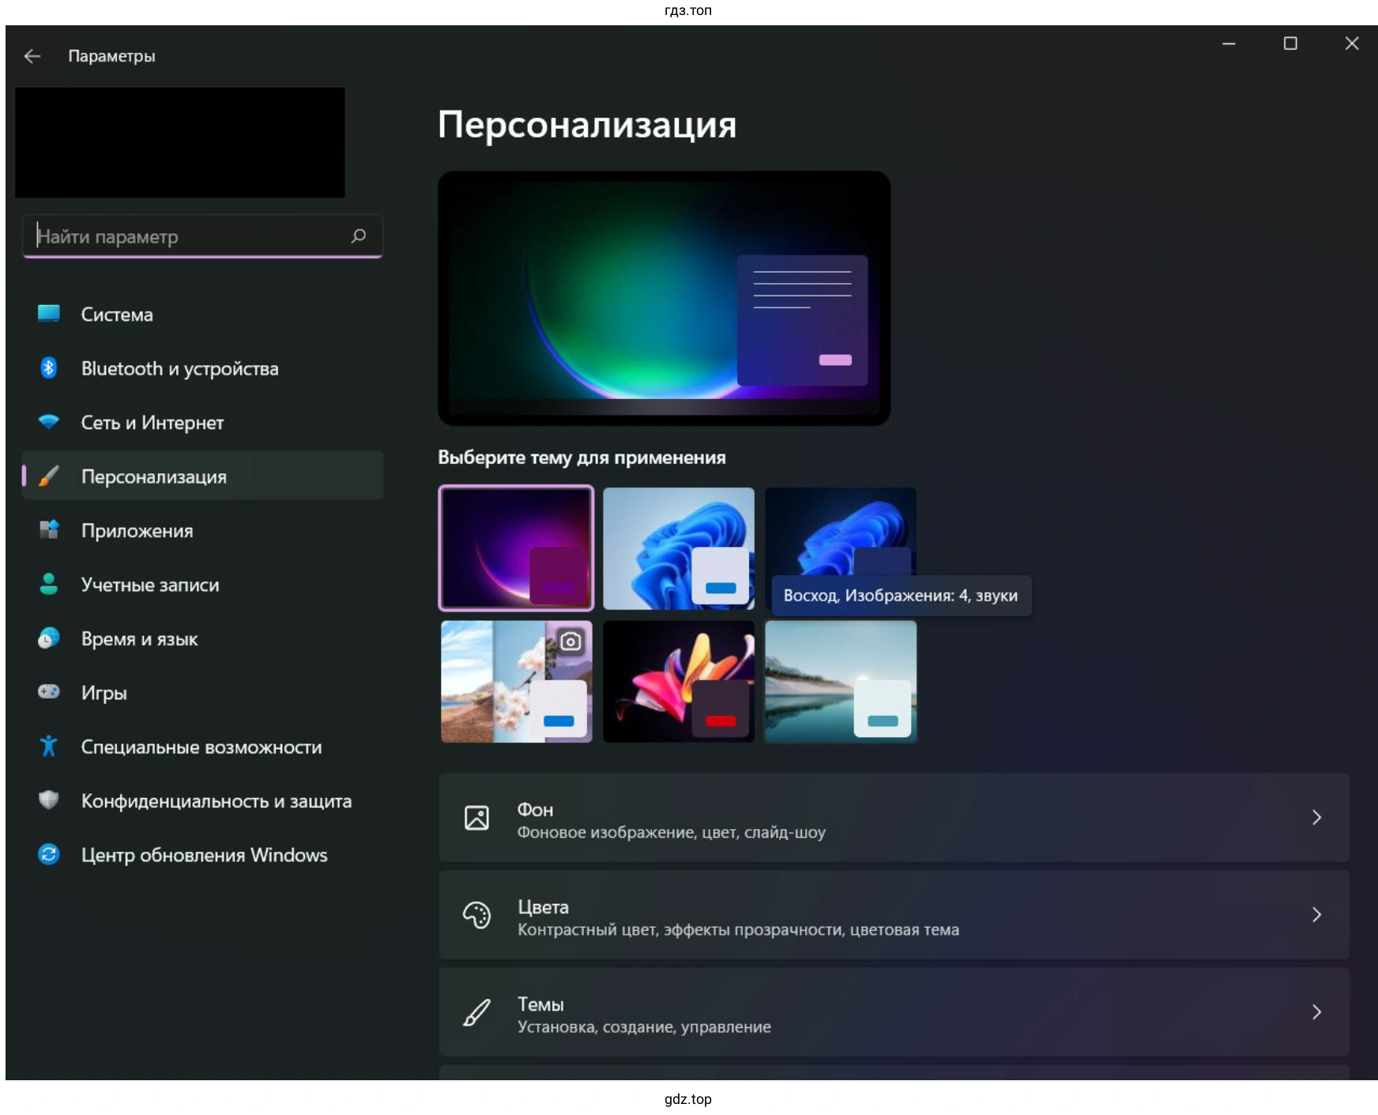Screen dimensions: 1378x1115
Task: Click the shield icon for Конфиденциальность
Action: pos(49,800)
